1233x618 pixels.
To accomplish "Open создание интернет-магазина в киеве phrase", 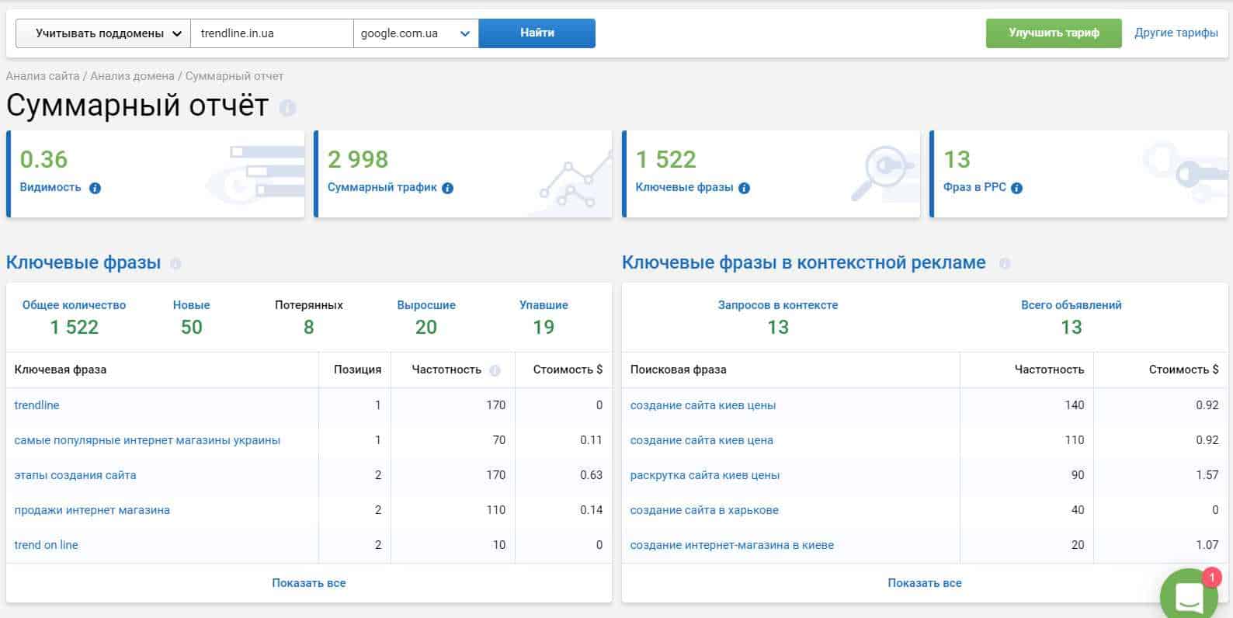I will pyautogui.click(x=731, y=545).
